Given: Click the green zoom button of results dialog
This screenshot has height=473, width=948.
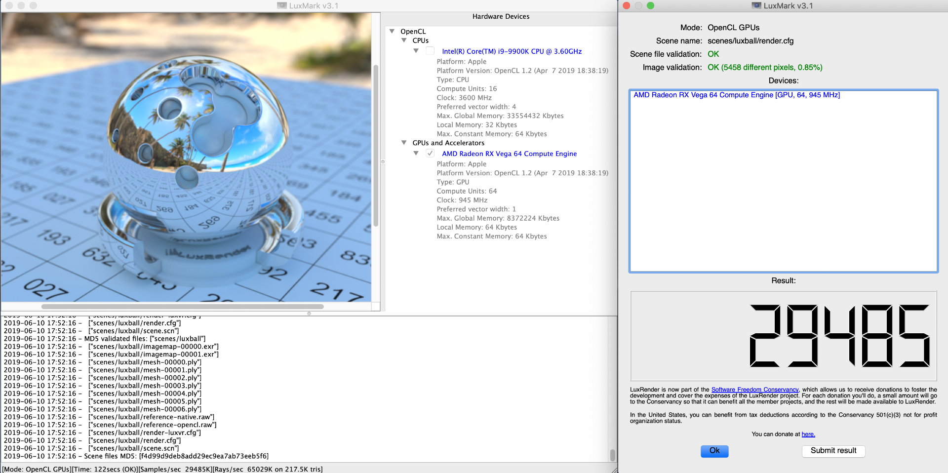Looking at the screenshot, I should click(x=650, y=5).
